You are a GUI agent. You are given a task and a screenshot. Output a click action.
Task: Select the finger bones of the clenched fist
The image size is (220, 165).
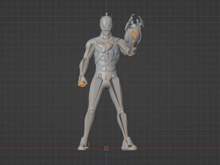click(x=82, y=84)
